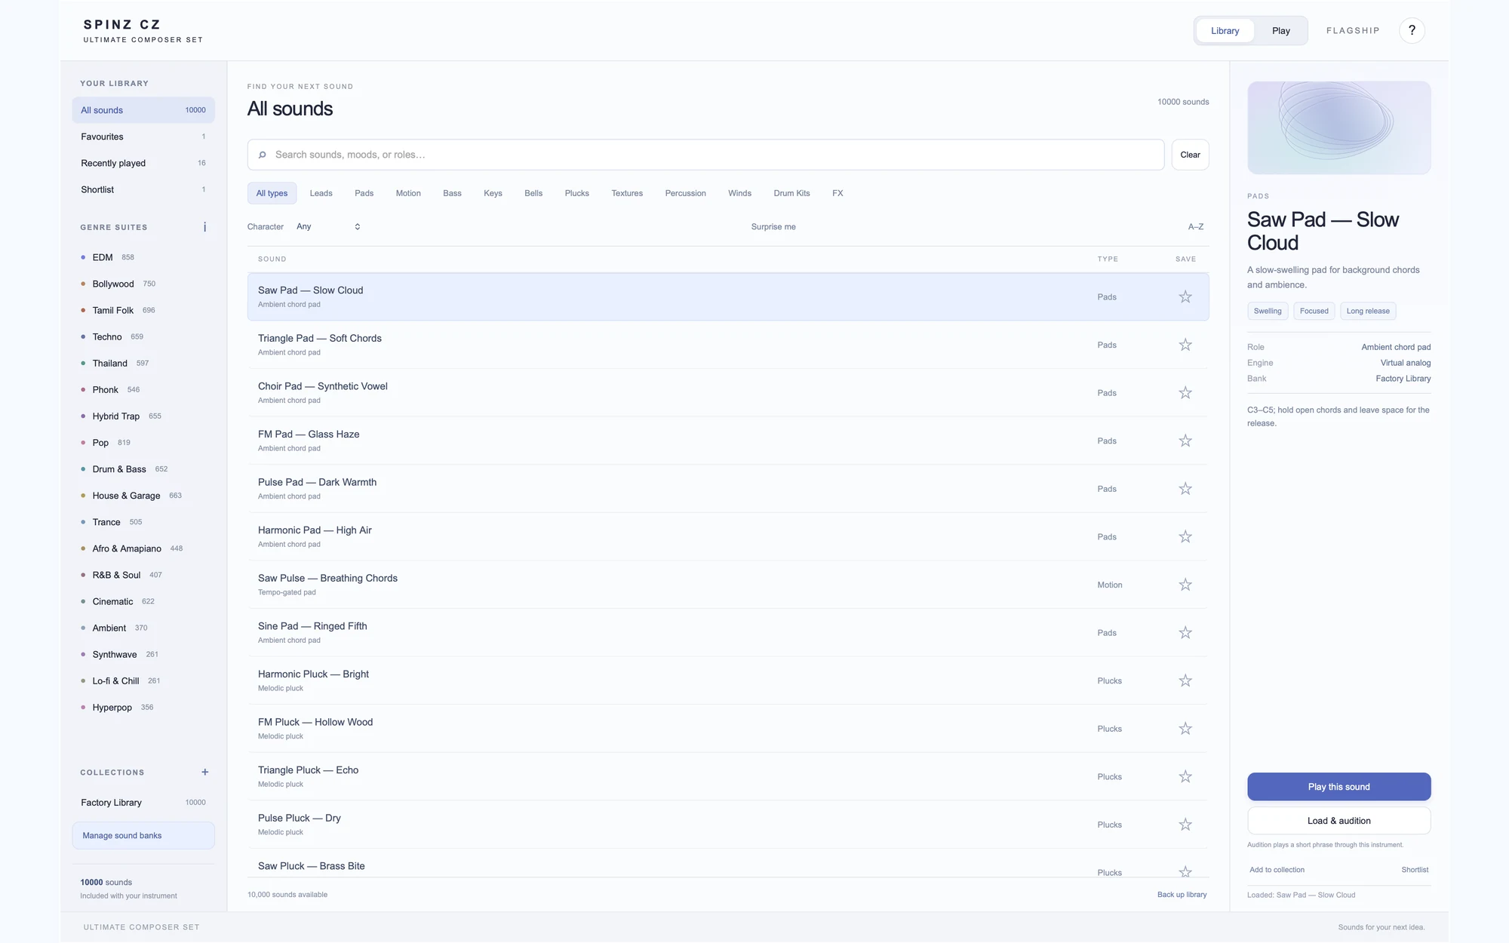Switch to Play view
The width and height of the screenshot is (1509, 943).
click(1280, 31)
